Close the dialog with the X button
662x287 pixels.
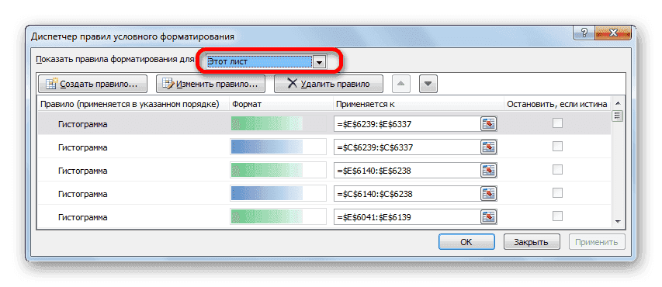613,33
